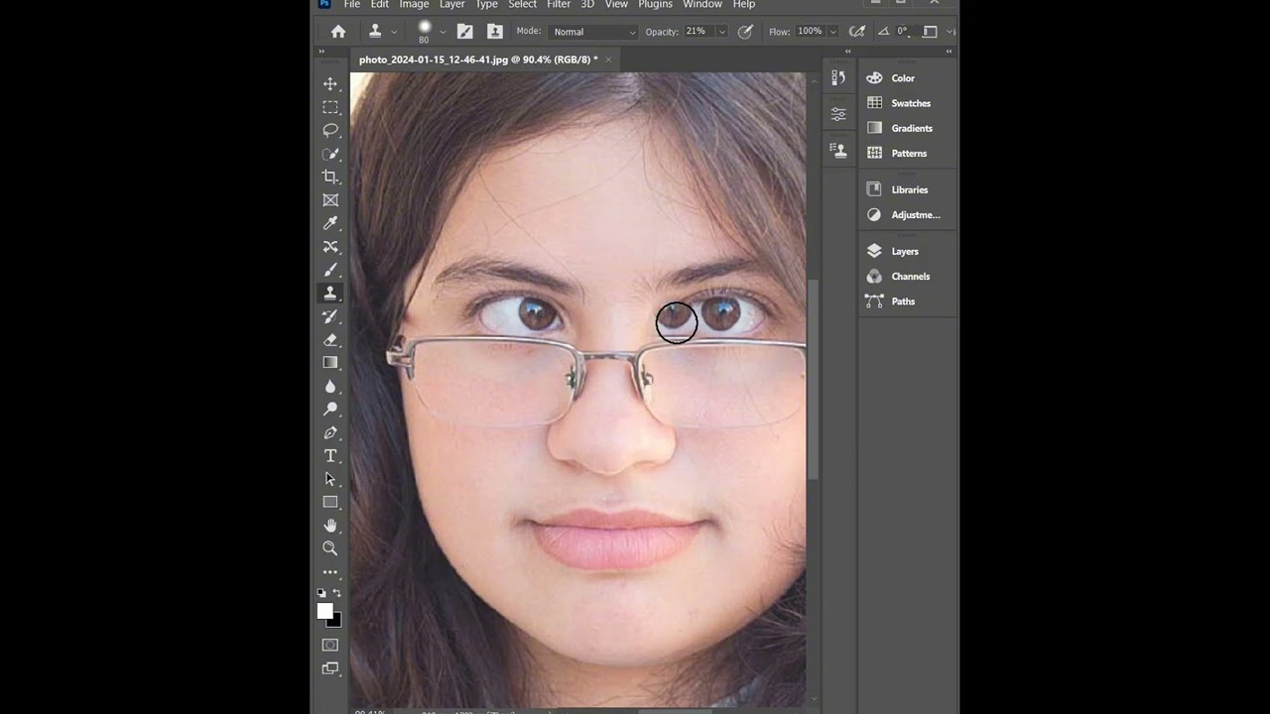Viewport: 1270px width, 714px height.
Task: Open the Layer menu
Action: tap(452, 5)
